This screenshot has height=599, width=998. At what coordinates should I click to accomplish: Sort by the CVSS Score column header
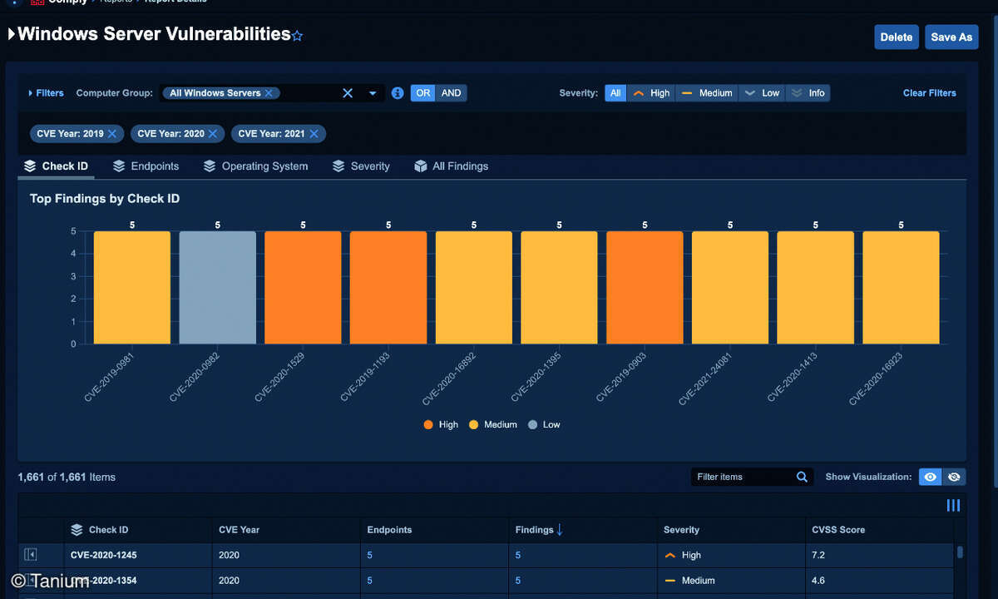pyautogui.click(x=838, y=530)
